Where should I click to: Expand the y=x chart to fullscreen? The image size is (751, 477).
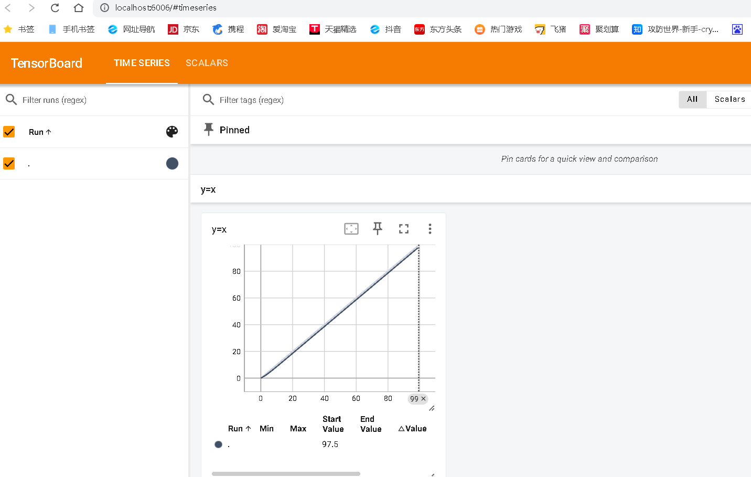click(x=403, y=228)
